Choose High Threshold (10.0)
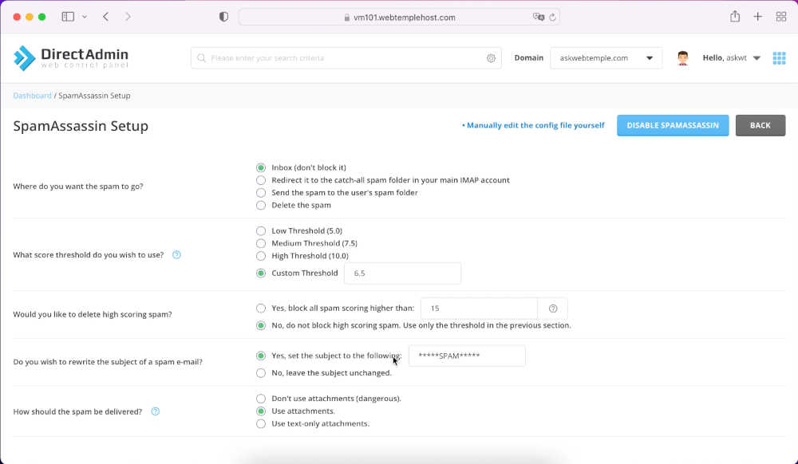 pyautogui.click(x=261, y=256)
